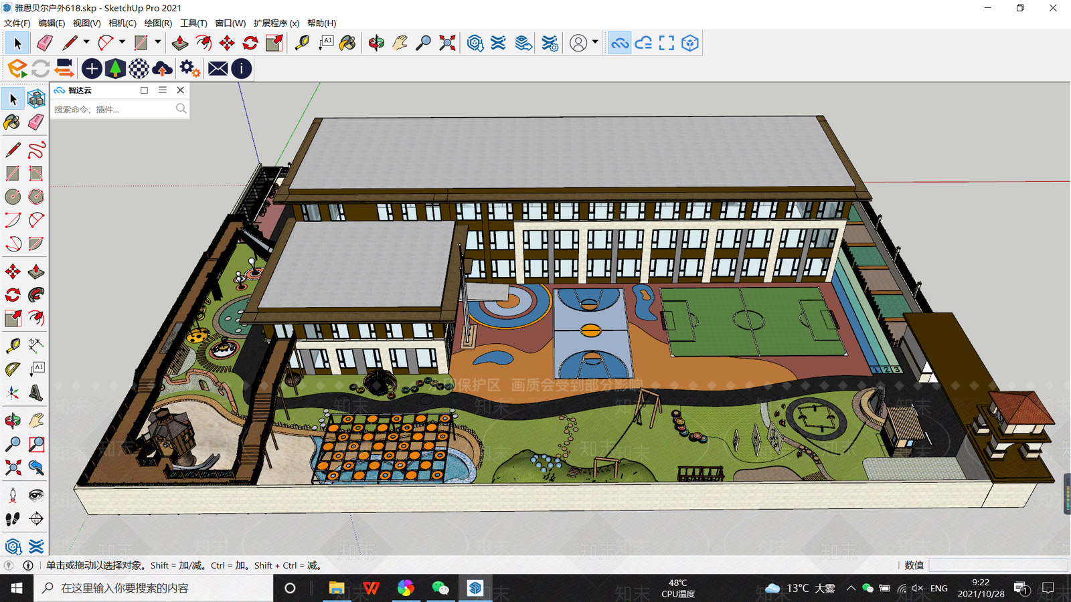The width and height of the screenshot is (1071, 602).
Task: Click the 搜索命令、插件 search field
Action: click(x=112, y=109)
